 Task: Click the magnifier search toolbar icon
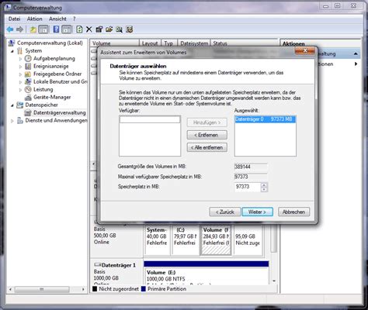click(119, 29)
